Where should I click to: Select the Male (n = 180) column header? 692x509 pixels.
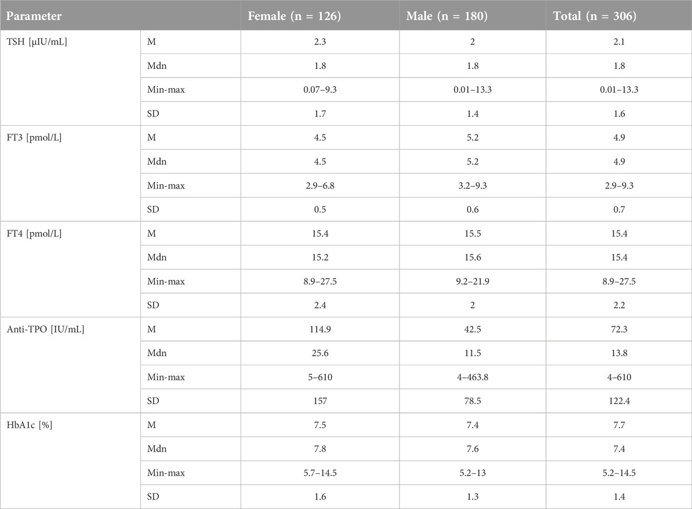447,16
